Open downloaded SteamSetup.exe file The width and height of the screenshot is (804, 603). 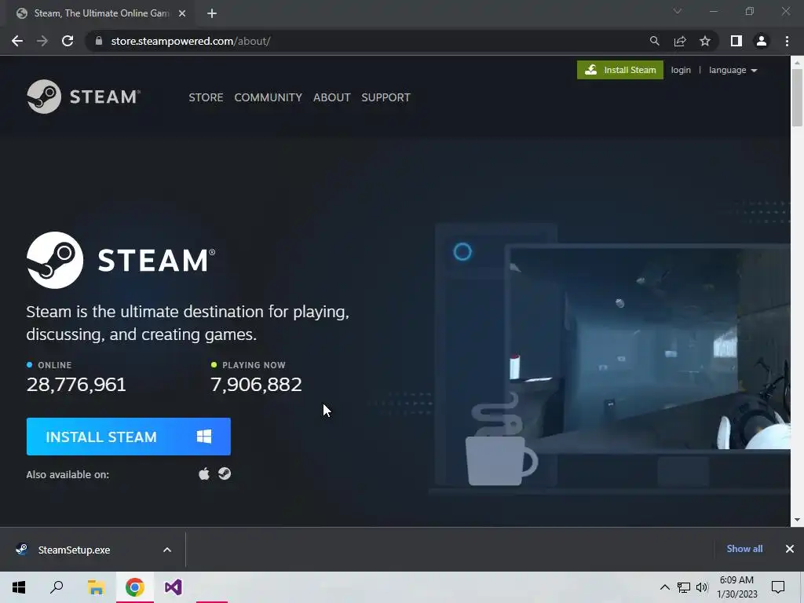pos(75,550)
